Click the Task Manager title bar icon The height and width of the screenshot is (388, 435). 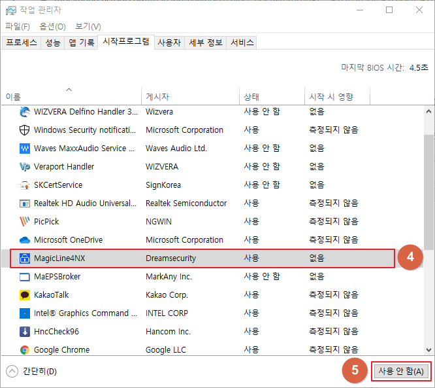point(11,10)
